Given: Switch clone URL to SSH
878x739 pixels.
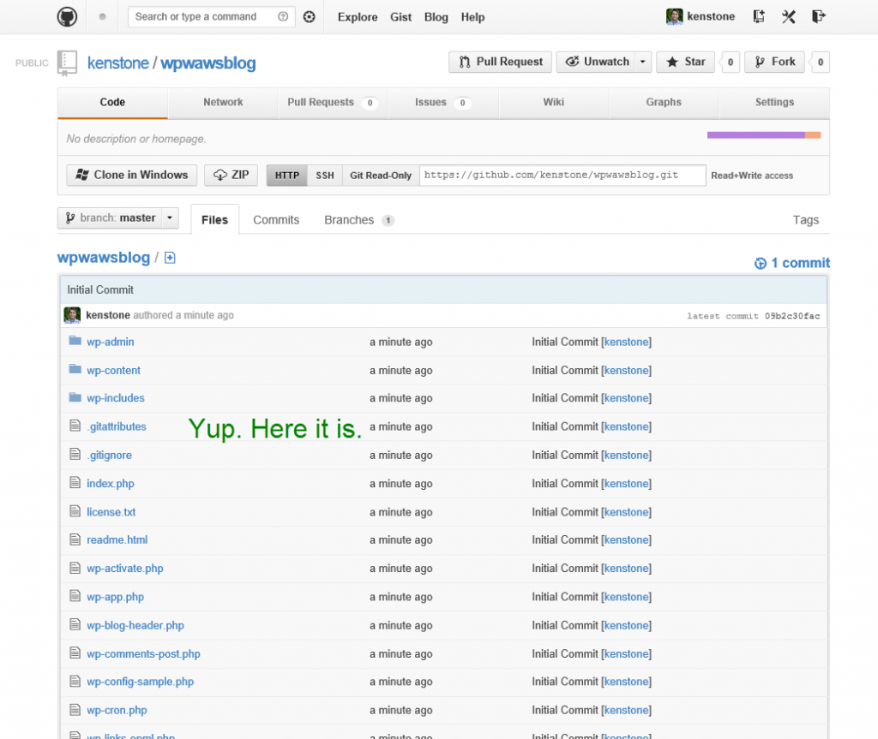Looking at the screenshot, I should [325, 176].
